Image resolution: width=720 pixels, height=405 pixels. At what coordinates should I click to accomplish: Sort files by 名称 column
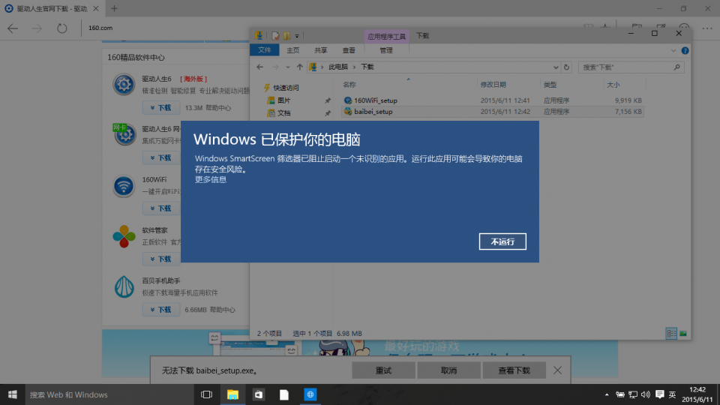[349, 85]
